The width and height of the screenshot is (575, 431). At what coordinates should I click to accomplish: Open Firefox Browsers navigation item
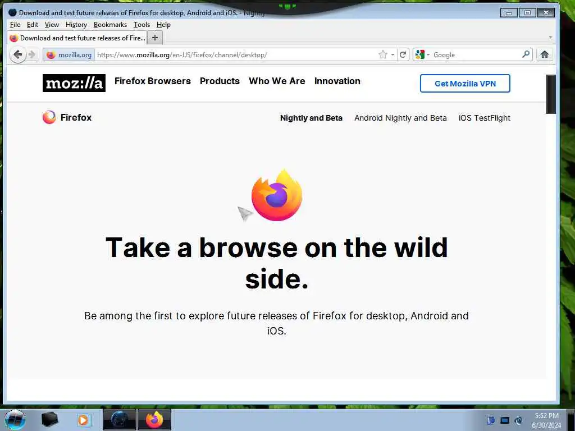153,81
